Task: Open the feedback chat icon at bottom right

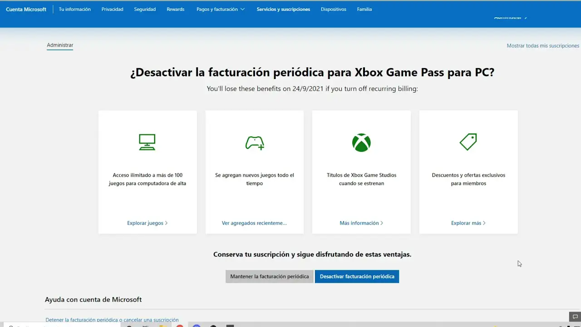Action: coord(574,316)
